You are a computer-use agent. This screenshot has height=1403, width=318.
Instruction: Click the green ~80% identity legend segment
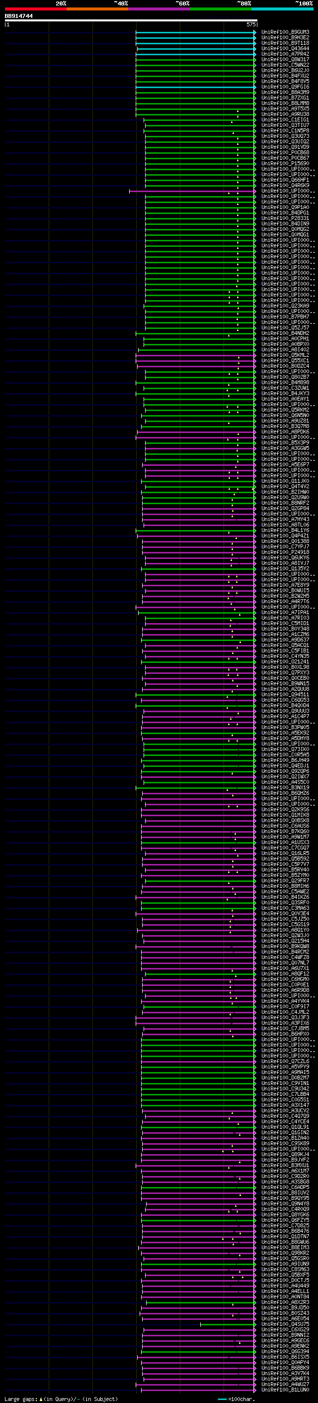[221, 9]
